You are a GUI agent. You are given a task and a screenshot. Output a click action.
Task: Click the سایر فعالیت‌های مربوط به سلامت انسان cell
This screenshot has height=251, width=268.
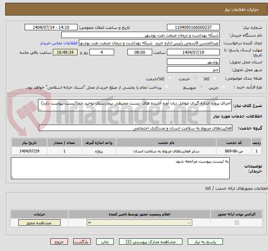pyautogui.click(x=166, y=151)
